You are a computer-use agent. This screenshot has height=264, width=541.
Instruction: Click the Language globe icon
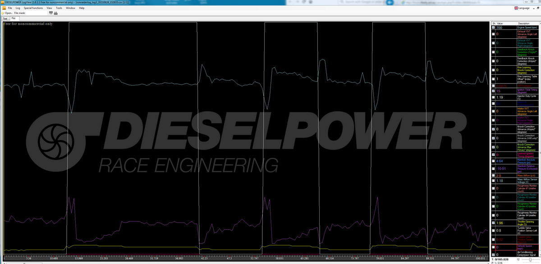pyautogui.click(x=515, y=8)
